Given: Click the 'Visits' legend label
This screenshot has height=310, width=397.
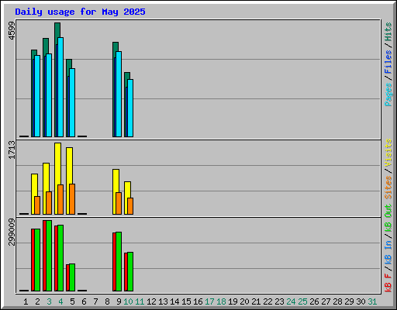Looking at the screenshot, I should [x=388, y=153].
